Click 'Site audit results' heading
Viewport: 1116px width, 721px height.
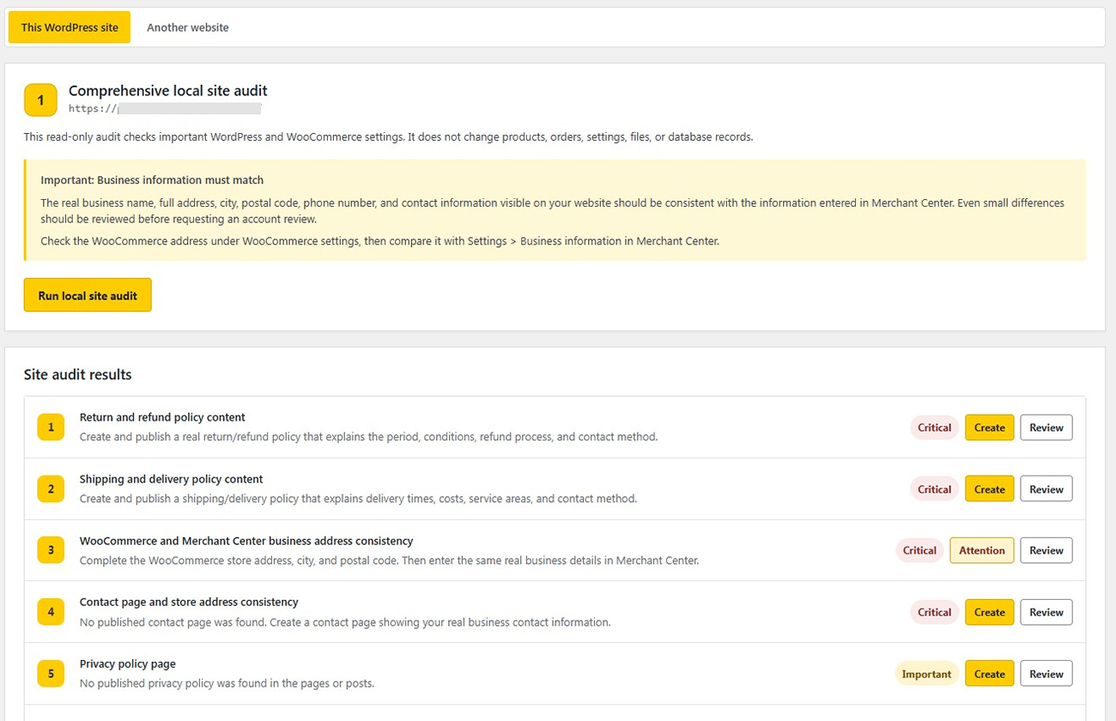click(78, 374)
